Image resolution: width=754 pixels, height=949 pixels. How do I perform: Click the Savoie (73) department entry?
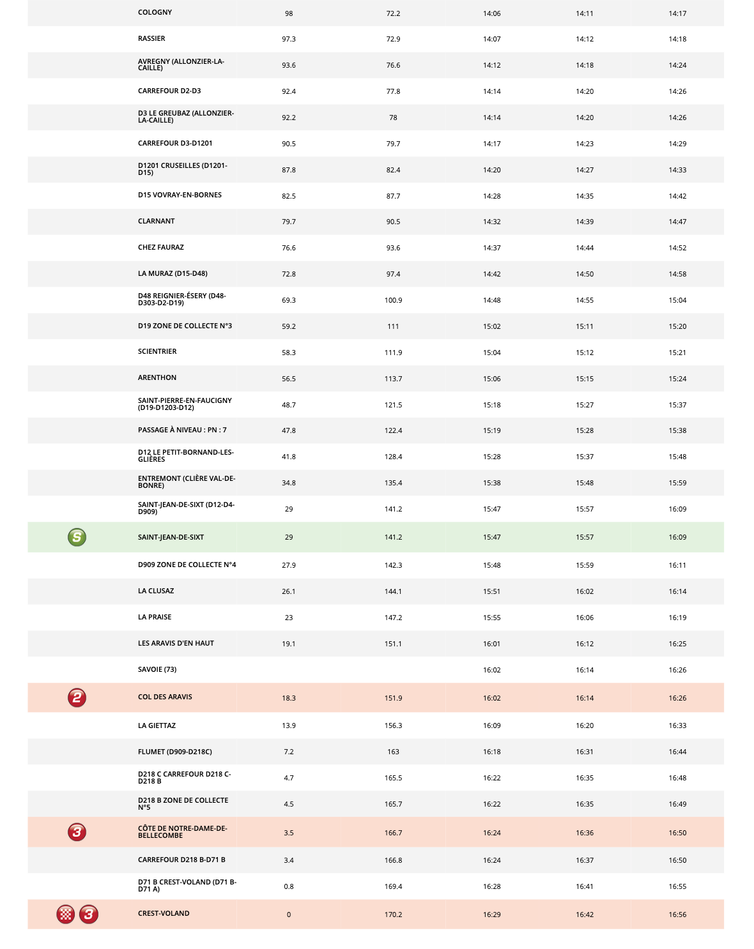tap(157, 670)
